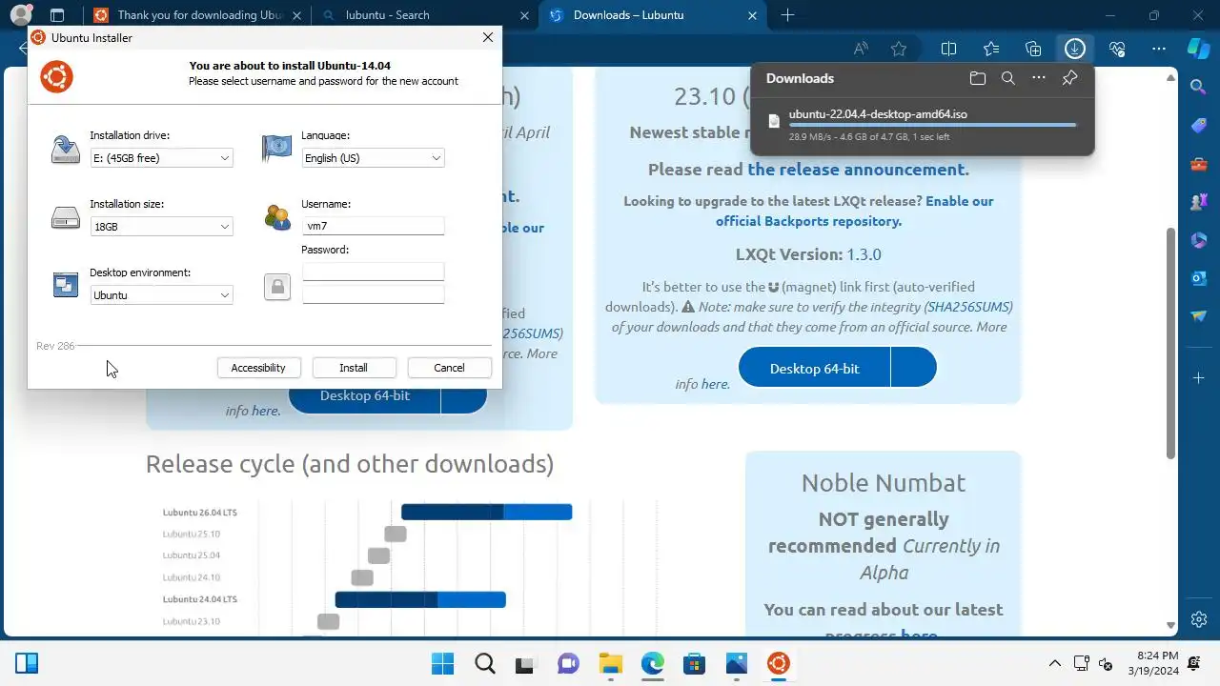Viewport: 1220px width, 686px height.
Task: Open the Installation drive dropdown
Action: pyautogui.click(x=161, y=158)
